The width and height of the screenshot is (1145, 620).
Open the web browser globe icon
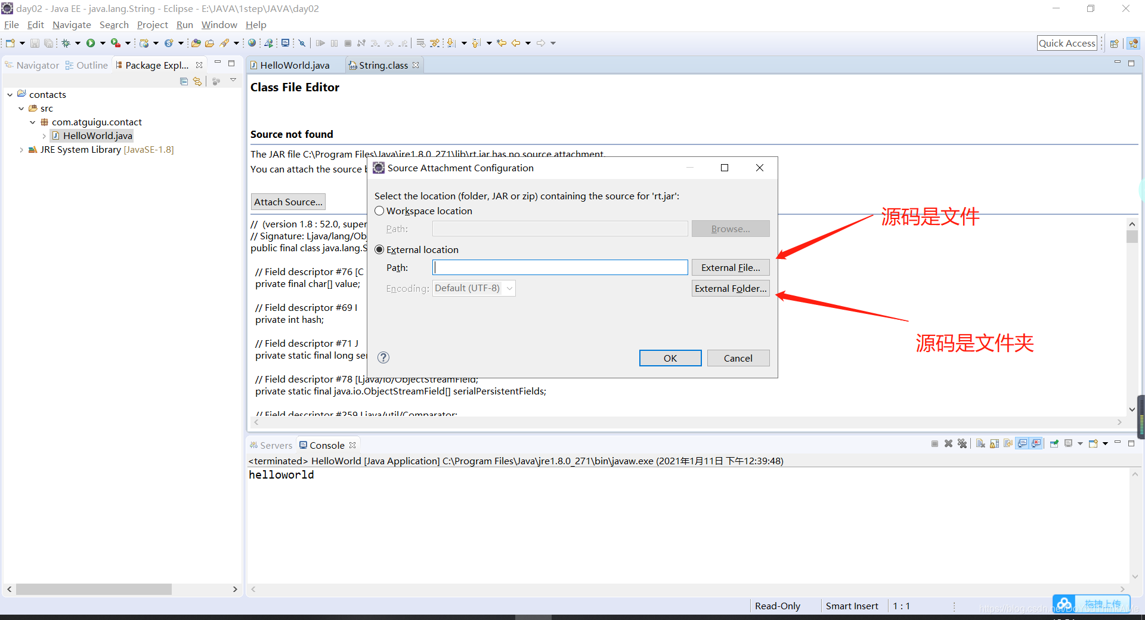point(252,43)
